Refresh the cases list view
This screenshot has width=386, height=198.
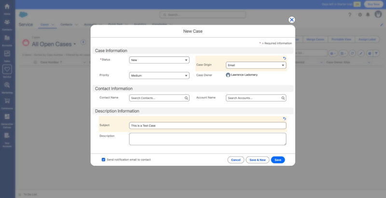pyautogui.click(x=352, y=54)
